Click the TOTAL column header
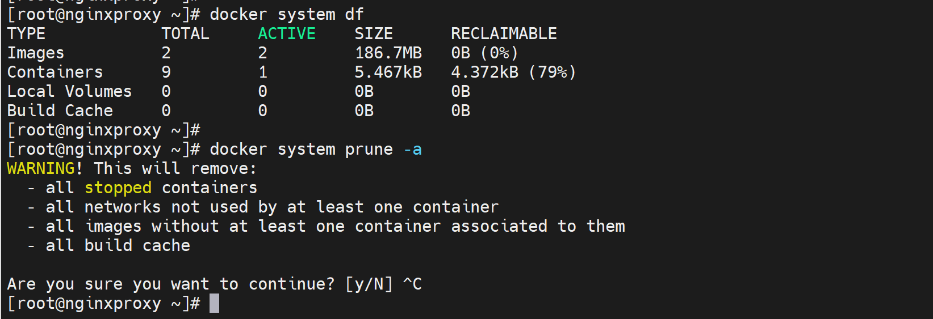 coord(185,33)
